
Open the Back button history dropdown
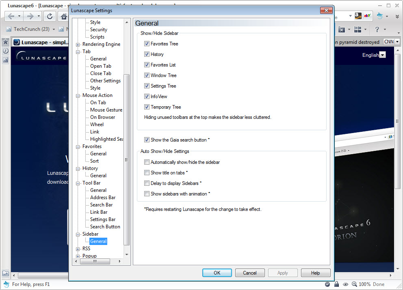19,16
